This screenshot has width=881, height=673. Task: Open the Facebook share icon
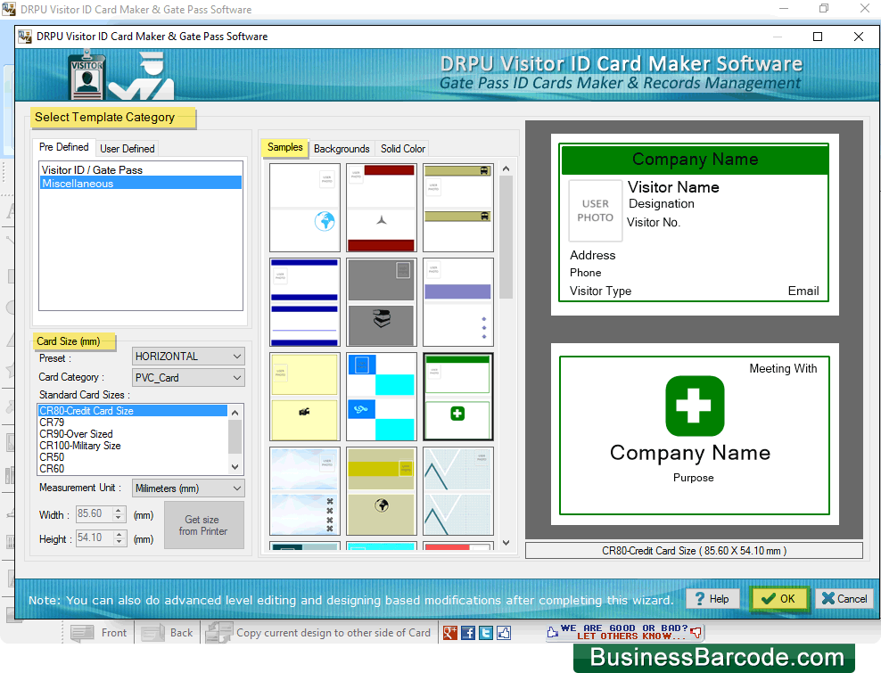(468, 633)
